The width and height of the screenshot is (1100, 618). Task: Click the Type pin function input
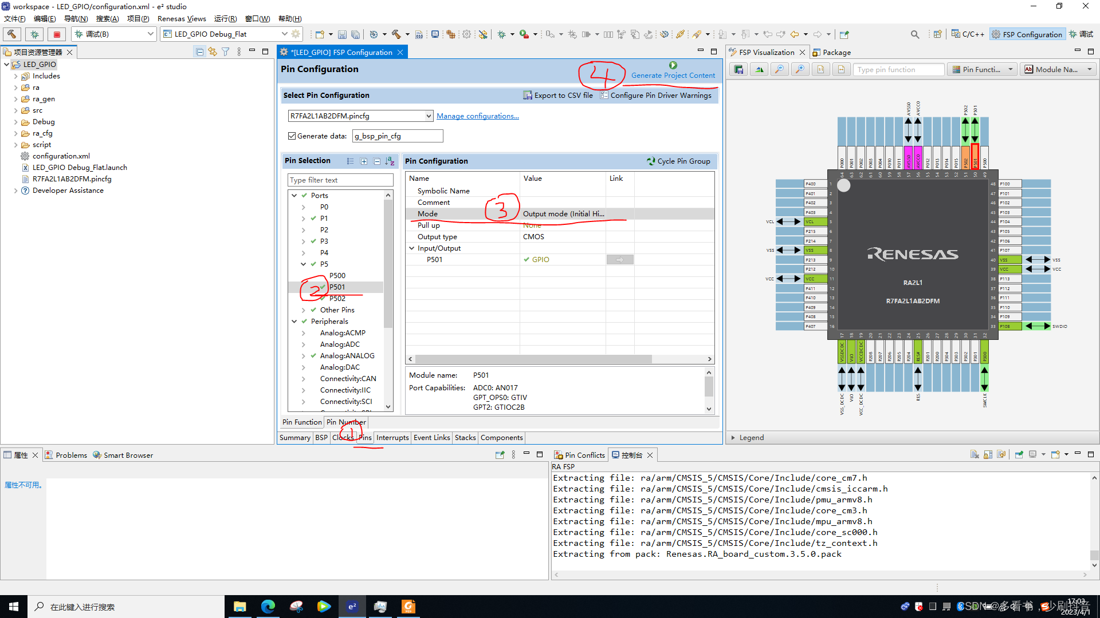898,70
